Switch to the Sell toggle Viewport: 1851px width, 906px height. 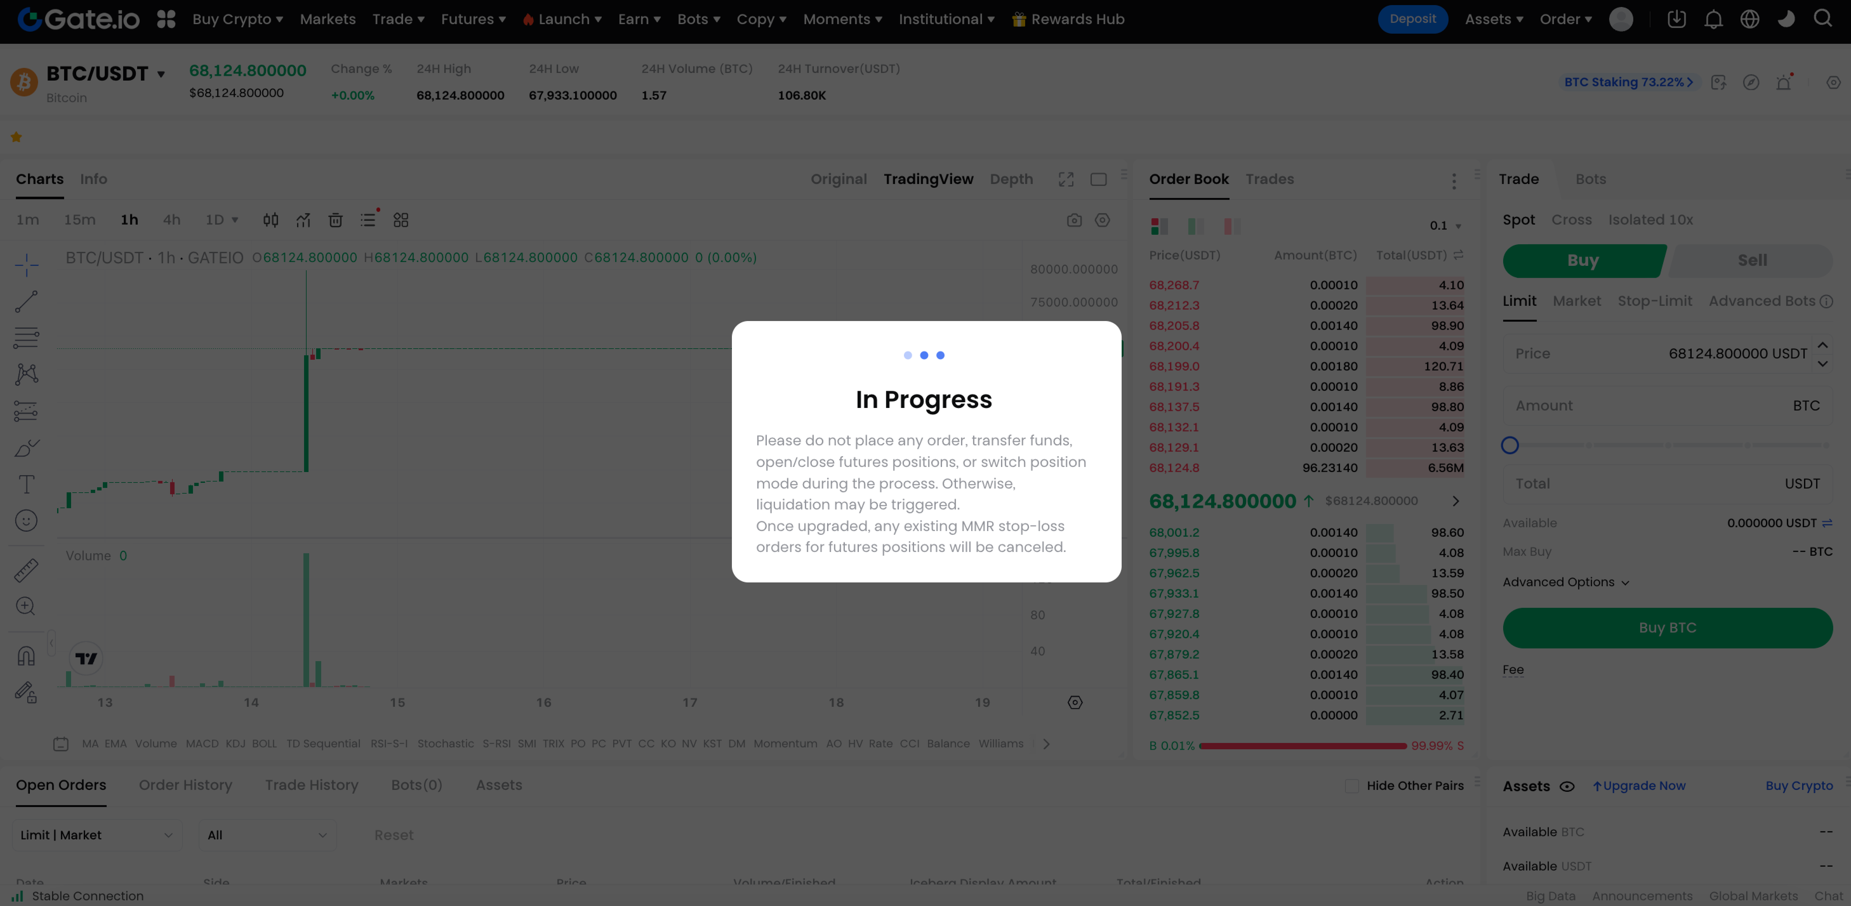coord(1752,260)
